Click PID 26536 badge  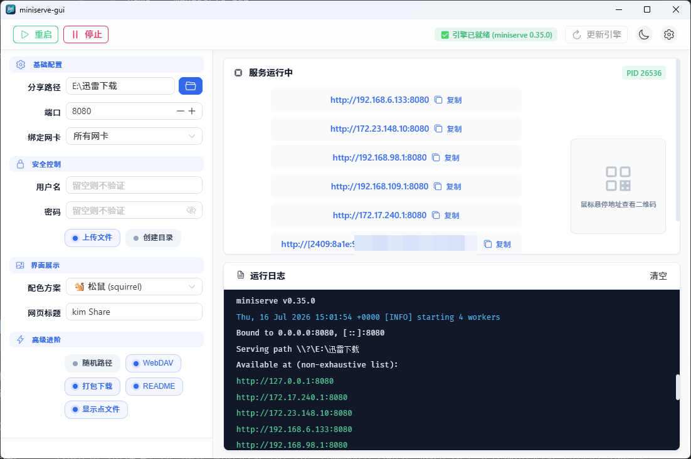pos(644,73)
